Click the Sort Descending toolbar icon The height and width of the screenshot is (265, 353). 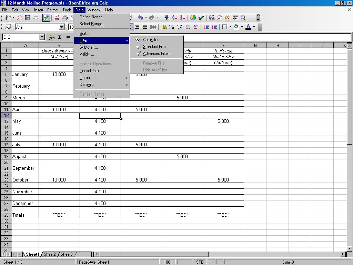point(182,18)
